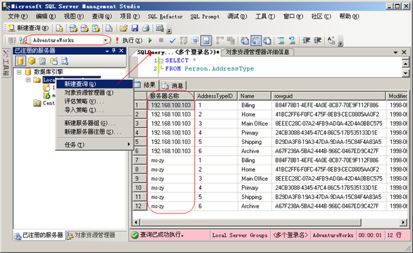Open the AdventureWorks database dropdown
The height and width of the screenshot is (253, 413).
[x=105, y=40]
